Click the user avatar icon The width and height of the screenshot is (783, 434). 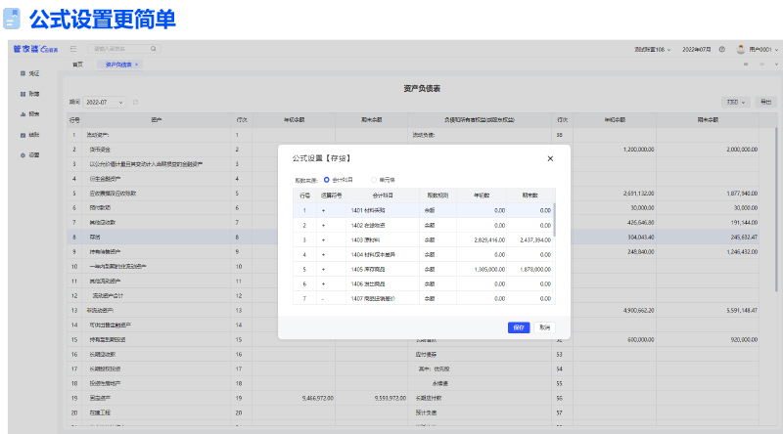tap(741, 48)
